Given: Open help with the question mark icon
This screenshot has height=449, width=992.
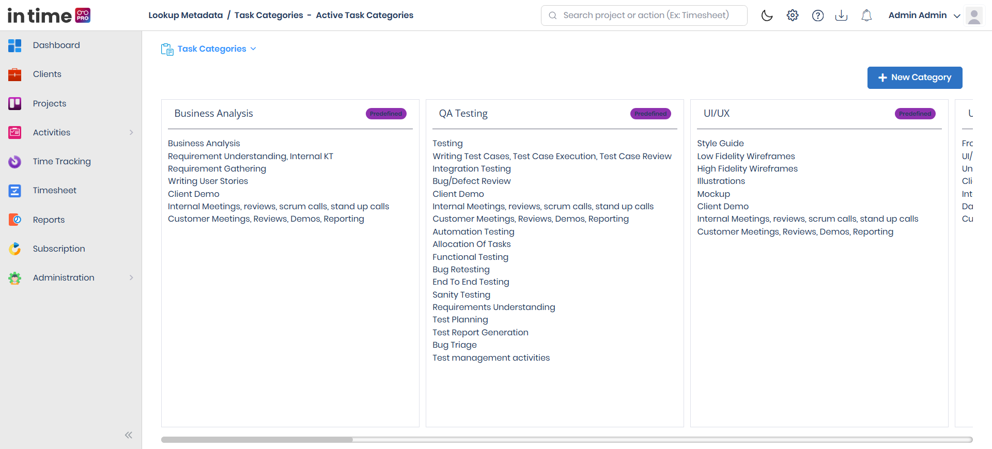Looking at the screenshot, I should pos(818,16).
